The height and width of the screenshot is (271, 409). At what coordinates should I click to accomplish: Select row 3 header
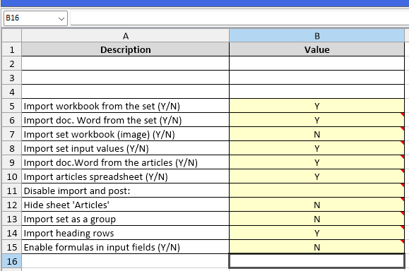pyautogui.click(x=12, y=78)
